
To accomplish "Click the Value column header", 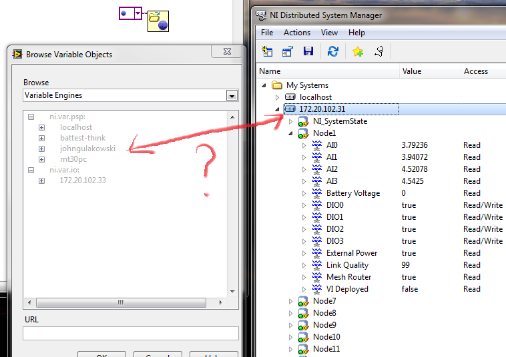I will (x=430, y=71).
